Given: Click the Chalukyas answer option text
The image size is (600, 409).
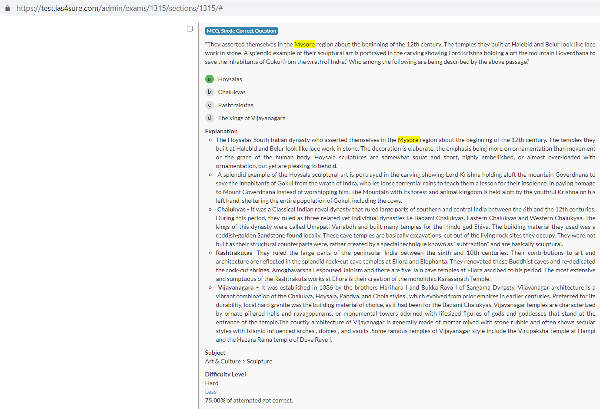Looking at the screenshot, I should click(232, 92).
